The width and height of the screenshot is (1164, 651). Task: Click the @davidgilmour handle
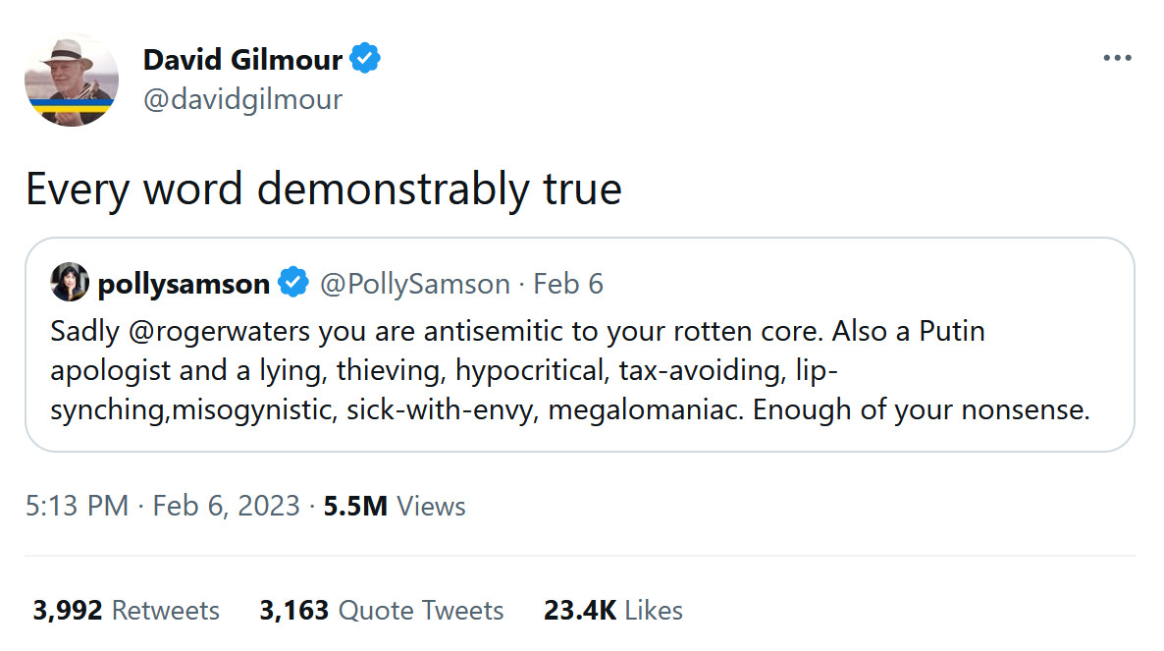click(242, 99)
